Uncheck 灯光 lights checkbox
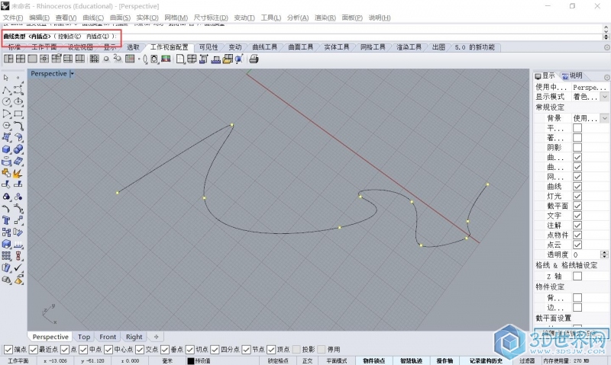The height and width of the screenshot is (365, 611). click(x=577, y=196)
